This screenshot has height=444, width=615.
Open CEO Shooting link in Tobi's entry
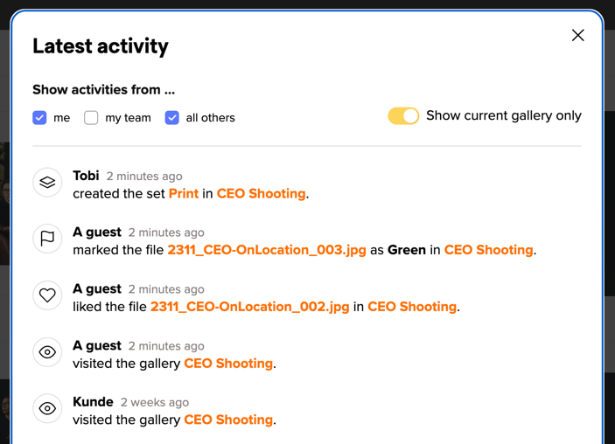pos(261,194)
